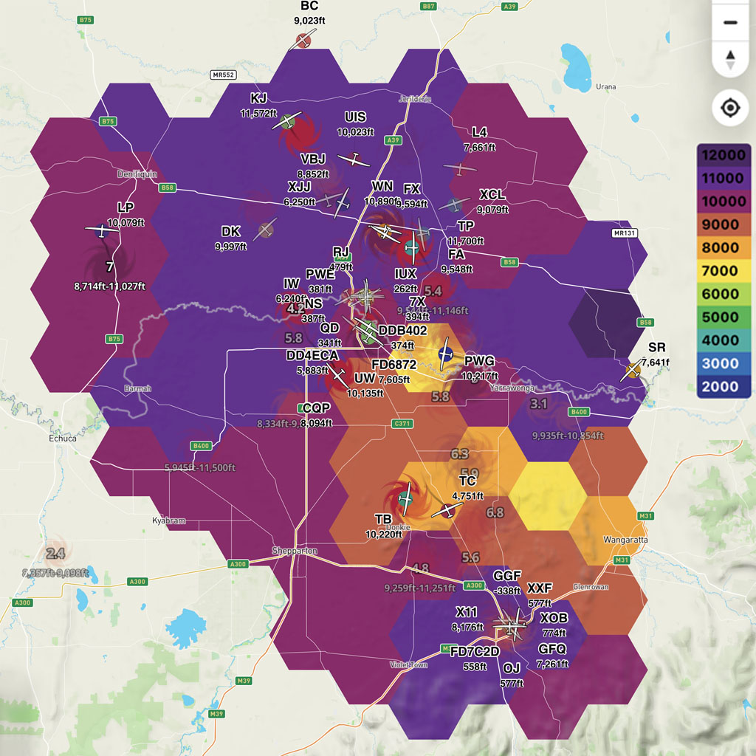Click the PWG glider with blue circle
756x756 pixels.
click(x=445, y=356)
